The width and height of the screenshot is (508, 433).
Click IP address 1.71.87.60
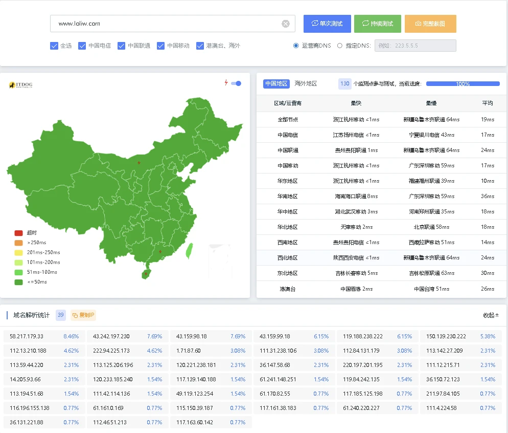click(x=189, y=351)
